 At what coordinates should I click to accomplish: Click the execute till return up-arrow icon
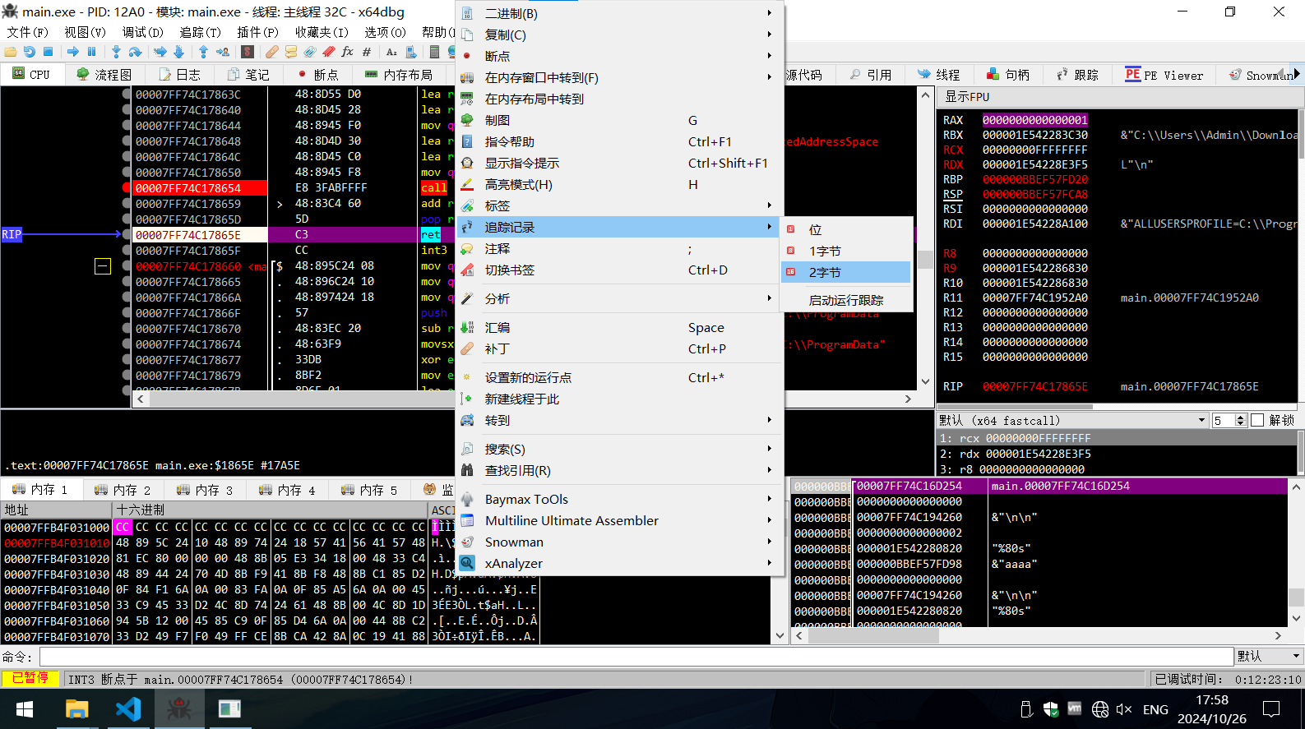[203, 52]
